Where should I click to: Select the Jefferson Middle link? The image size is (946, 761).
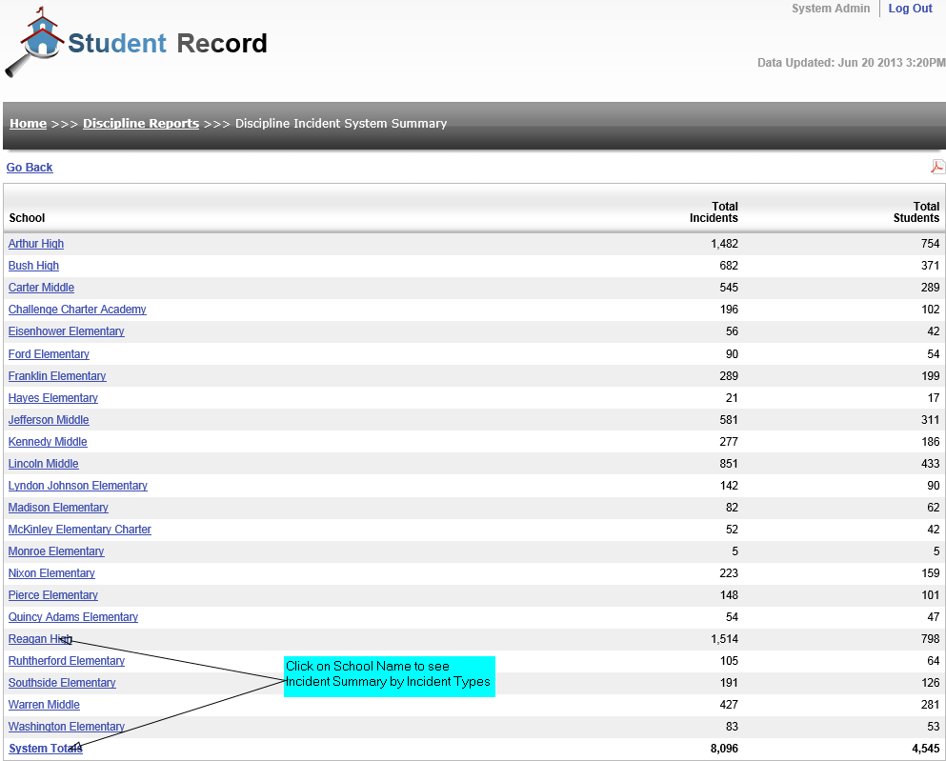pyautogui.click(x=49, y=420)
